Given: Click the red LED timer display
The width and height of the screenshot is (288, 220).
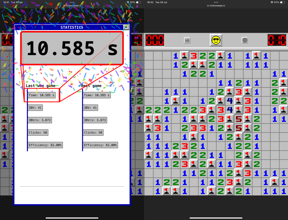Looking at the screenshot, I should [277, 40].
